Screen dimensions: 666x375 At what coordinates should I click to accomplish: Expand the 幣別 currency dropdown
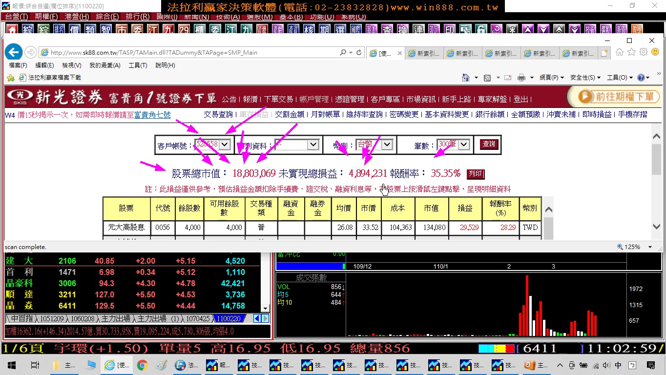click(387, 145)
